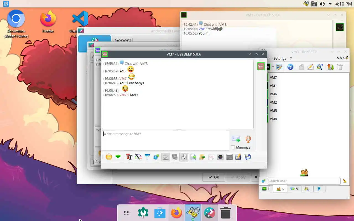Click the blue broadcast antenna icon

tap(290, 67)
